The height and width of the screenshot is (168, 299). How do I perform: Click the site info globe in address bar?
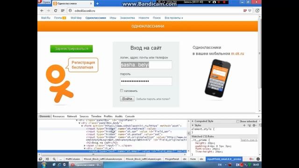70,11
